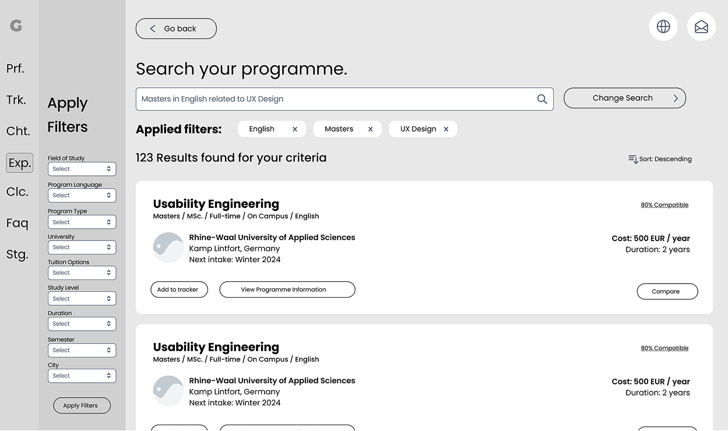The width and height of the screenshot is (728, 431).
Task: Open the Tuition Options dropdown
Action: click(x=82, y=273)
